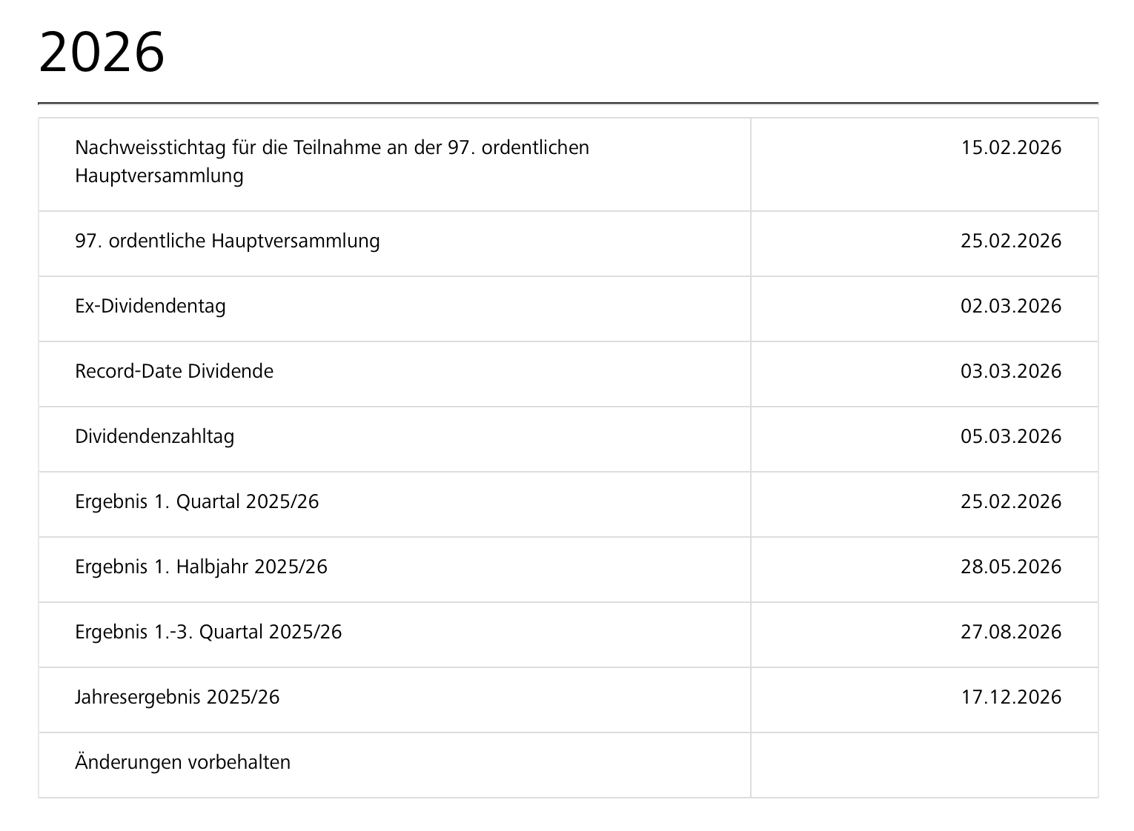Select the Ex-Dividendentag label
Viewport: 1134px width, 831px height.
click(150, 306)
